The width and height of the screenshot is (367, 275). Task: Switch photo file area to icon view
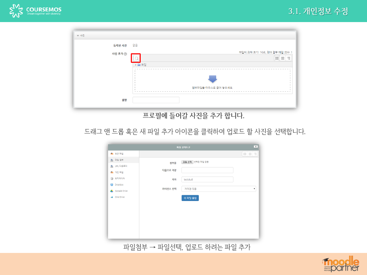[277, 58]
